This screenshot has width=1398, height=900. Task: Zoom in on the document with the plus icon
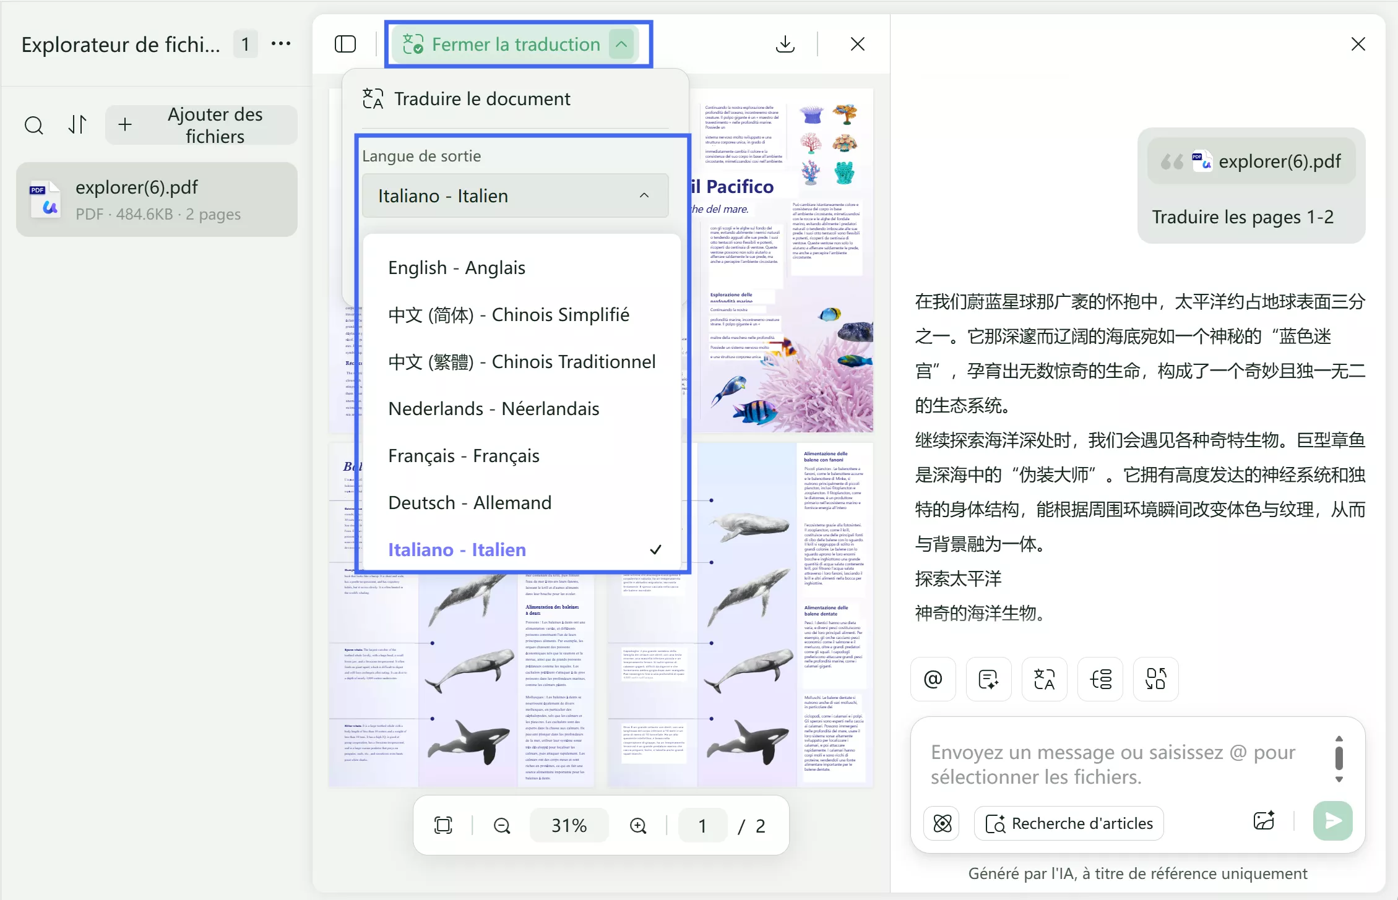point(638,825)
